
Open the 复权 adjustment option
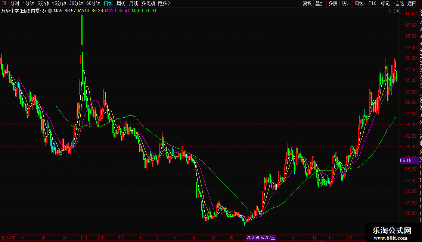(307, 3)
